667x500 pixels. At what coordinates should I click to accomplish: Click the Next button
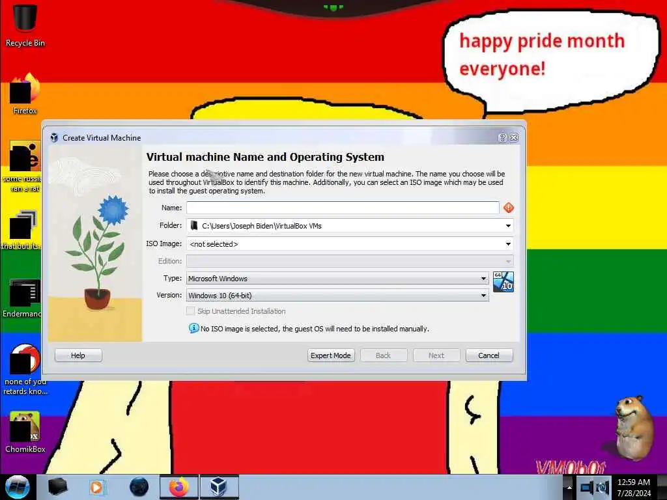436,355
